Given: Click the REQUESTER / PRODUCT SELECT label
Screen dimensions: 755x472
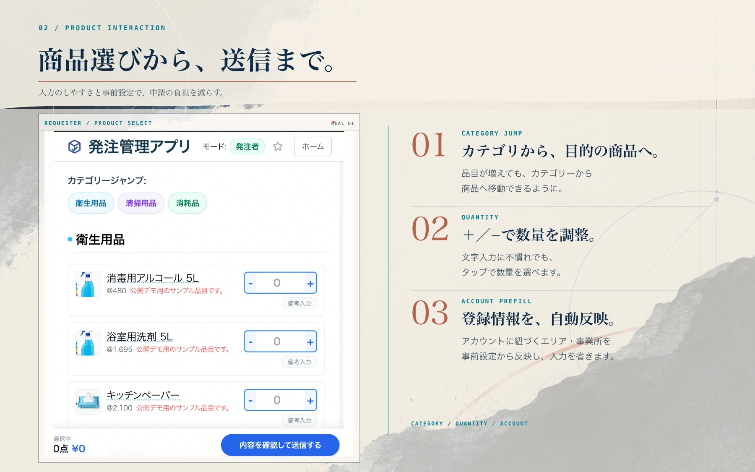Looking at the screenshot, I should point(98,123).
